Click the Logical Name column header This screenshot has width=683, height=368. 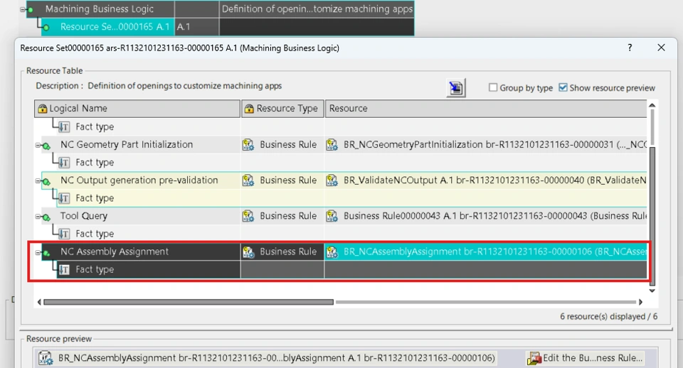tap(137, 108)
